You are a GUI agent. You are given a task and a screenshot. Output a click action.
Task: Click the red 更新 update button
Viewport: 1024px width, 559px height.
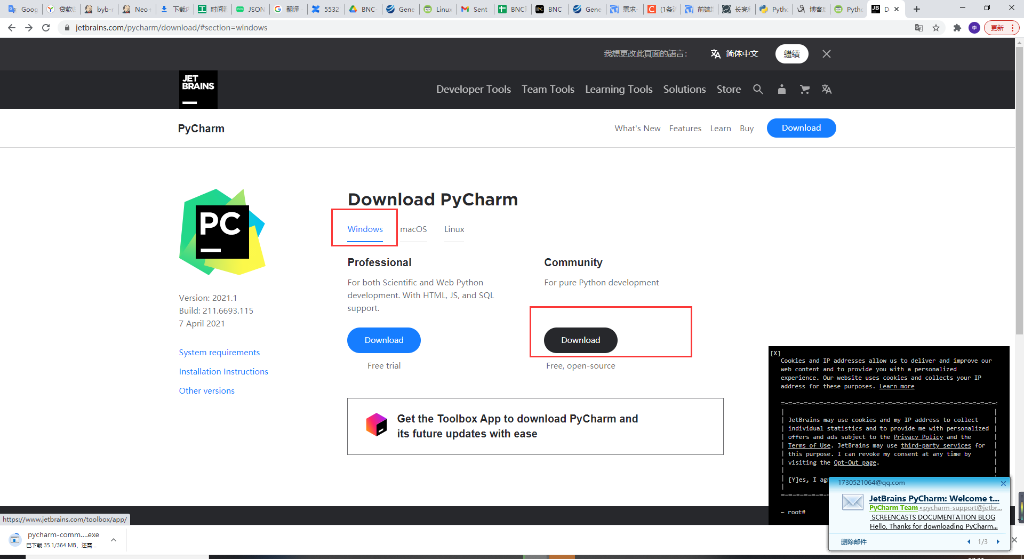tap(1002, 28)
